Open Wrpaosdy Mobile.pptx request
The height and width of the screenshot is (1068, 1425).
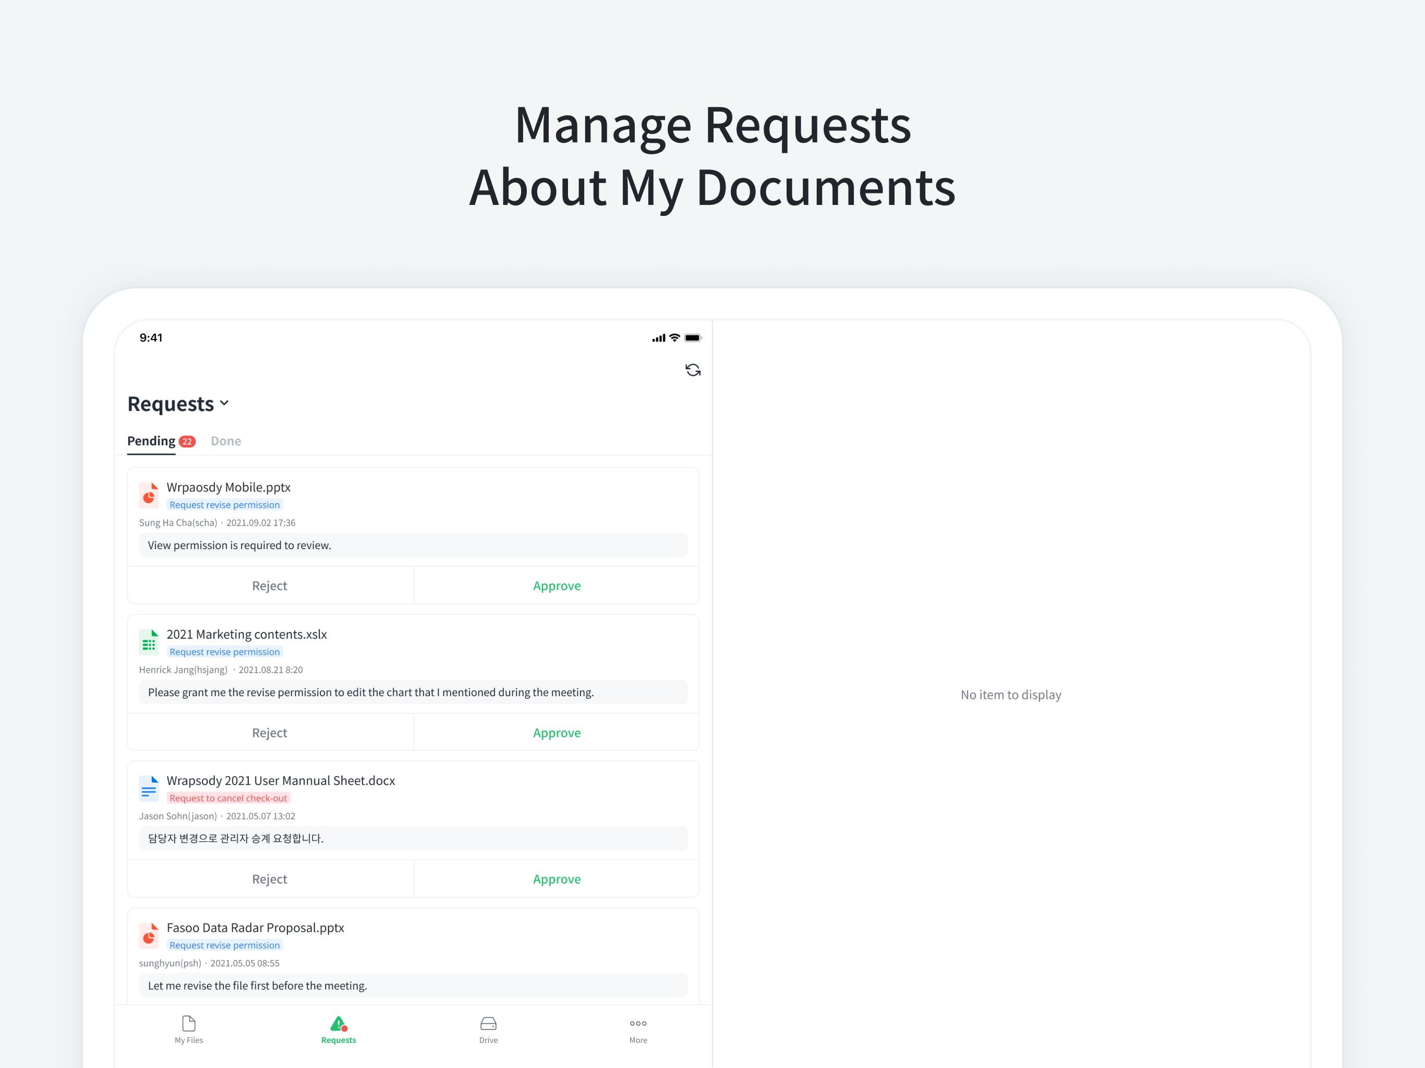coord(228,487)
